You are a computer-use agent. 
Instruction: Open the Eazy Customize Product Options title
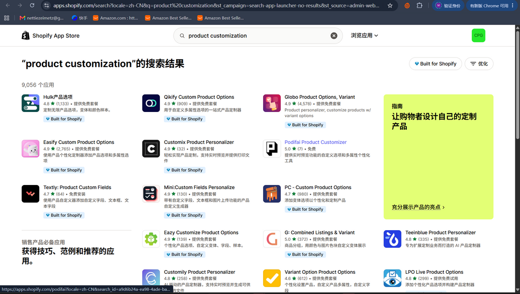[x=201, y=233]
